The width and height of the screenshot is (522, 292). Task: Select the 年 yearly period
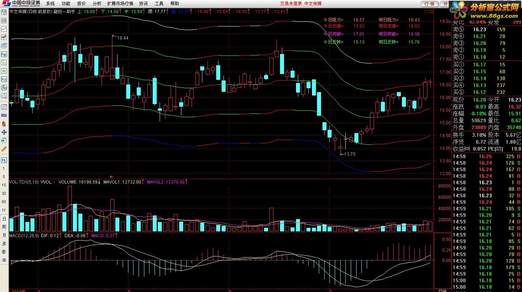(4, 260)
